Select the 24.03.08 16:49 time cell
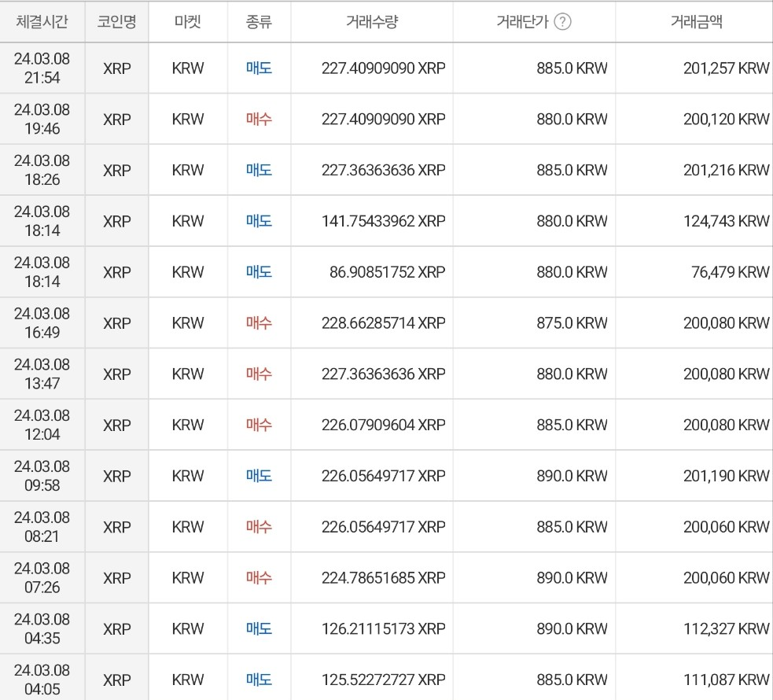773x700 pixels. tap(42, 323)
